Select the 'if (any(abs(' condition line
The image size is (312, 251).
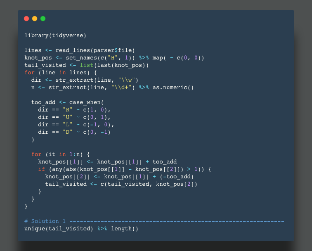(x=125, y=169)
